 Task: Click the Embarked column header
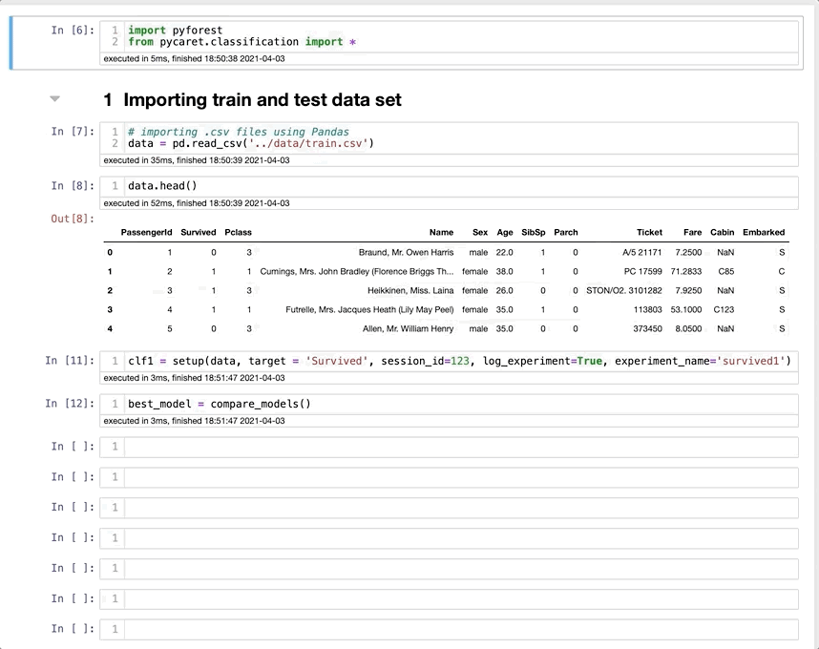pos(764,232)
